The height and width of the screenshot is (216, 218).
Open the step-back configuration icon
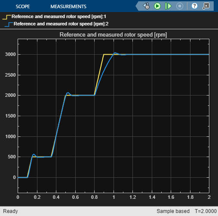tap(146, 6)
